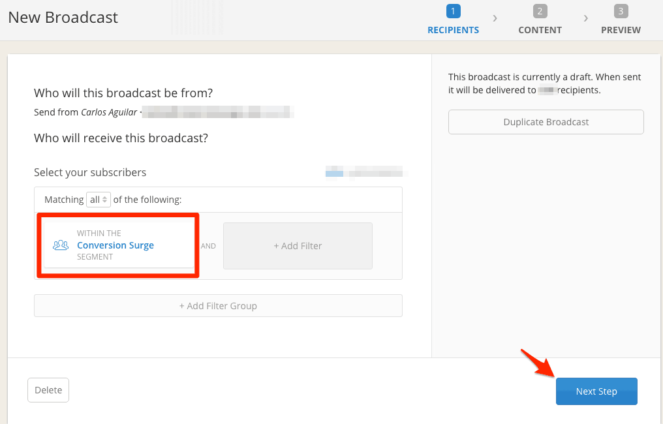Go to the CONTENT step label
Image resolution: width=663 pixels, height=424 pixels.
click(540, 30)
